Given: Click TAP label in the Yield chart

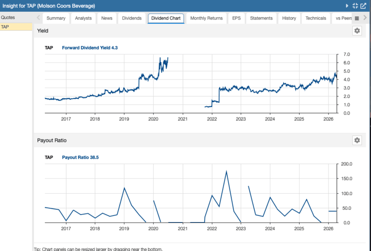Looking at the screenshot, I should [x=49, y=48].
